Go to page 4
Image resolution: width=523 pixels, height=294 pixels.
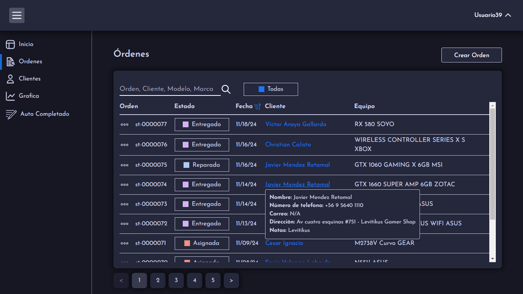coord(195,280)
